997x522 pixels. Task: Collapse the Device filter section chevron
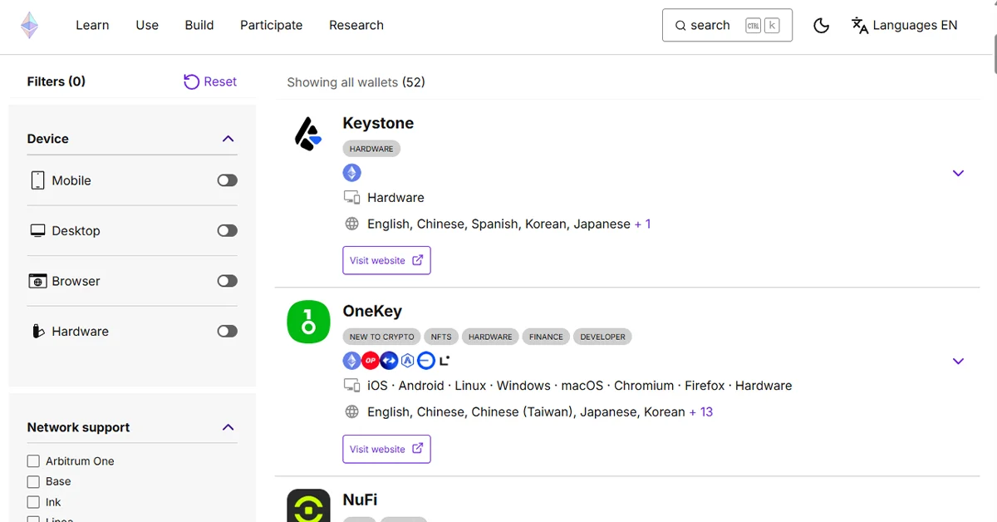pyautogui.click(x=228, y=139)
